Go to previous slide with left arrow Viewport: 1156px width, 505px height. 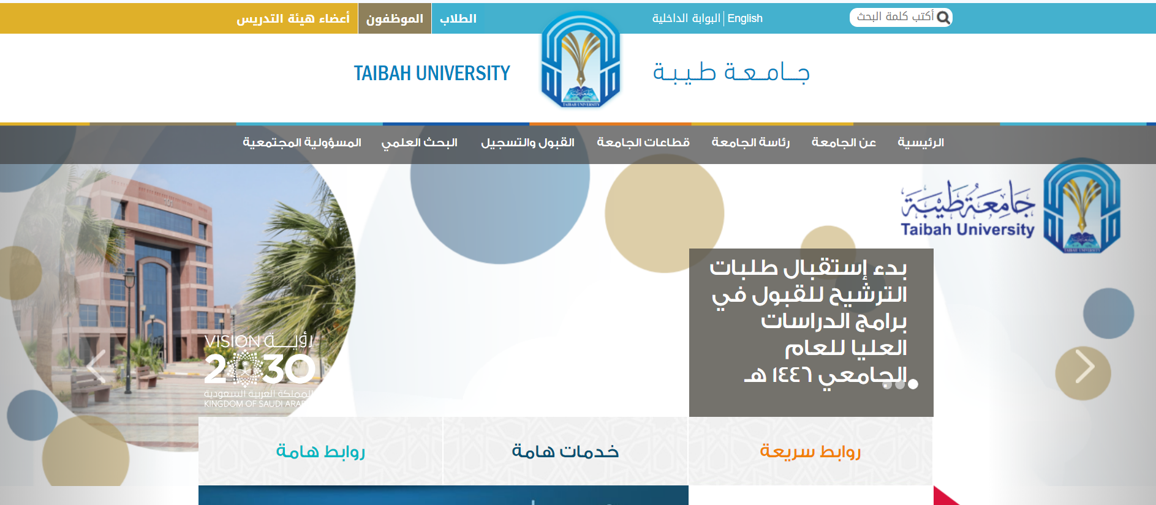(x=97, y=367)
